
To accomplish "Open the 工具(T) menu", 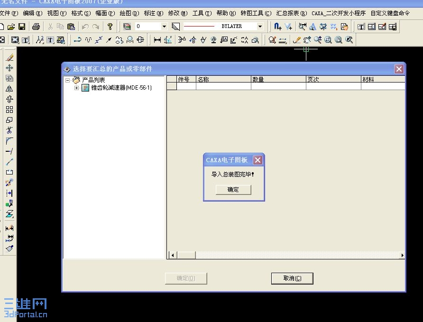I will pos(202,13).
